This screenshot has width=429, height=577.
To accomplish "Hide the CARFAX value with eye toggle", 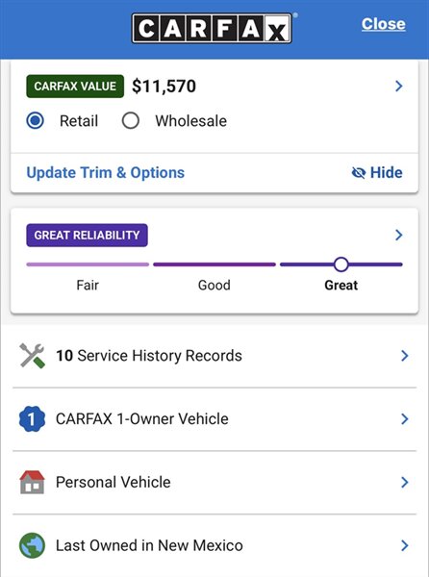I will [377, 172].
